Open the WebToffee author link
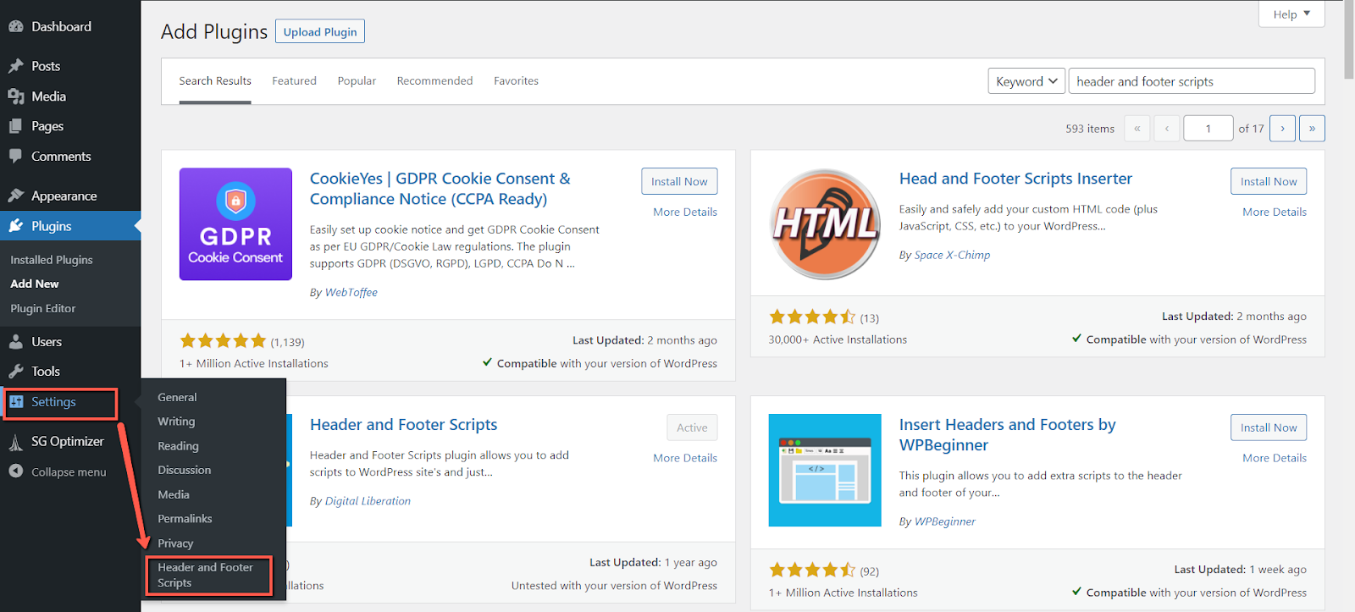 point(351,292)
